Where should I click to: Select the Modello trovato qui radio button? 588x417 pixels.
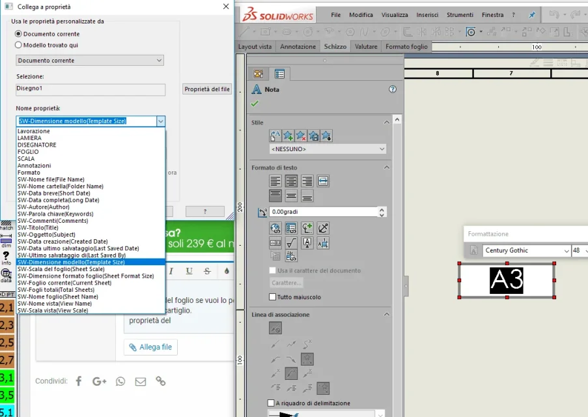coord(18,45)
